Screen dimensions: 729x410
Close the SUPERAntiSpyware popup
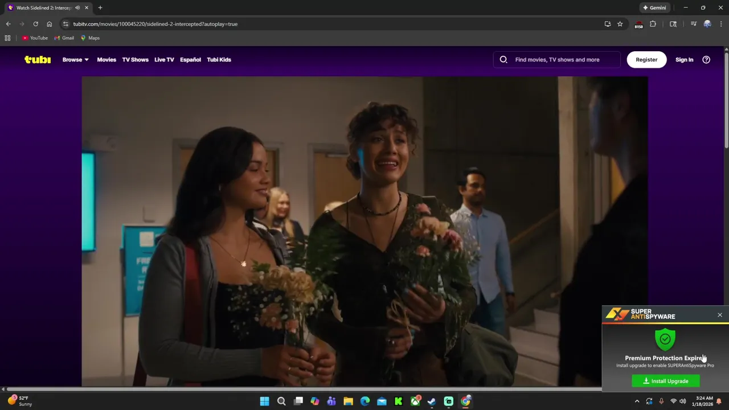(x=720, y=315)
